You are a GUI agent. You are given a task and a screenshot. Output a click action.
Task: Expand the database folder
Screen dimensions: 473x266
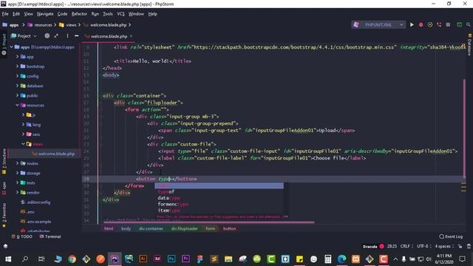pos(17,86)
